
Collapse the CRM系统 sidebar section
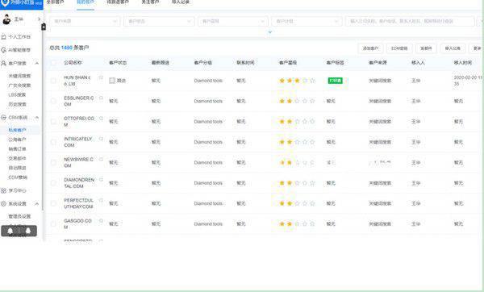coord(37,117)
